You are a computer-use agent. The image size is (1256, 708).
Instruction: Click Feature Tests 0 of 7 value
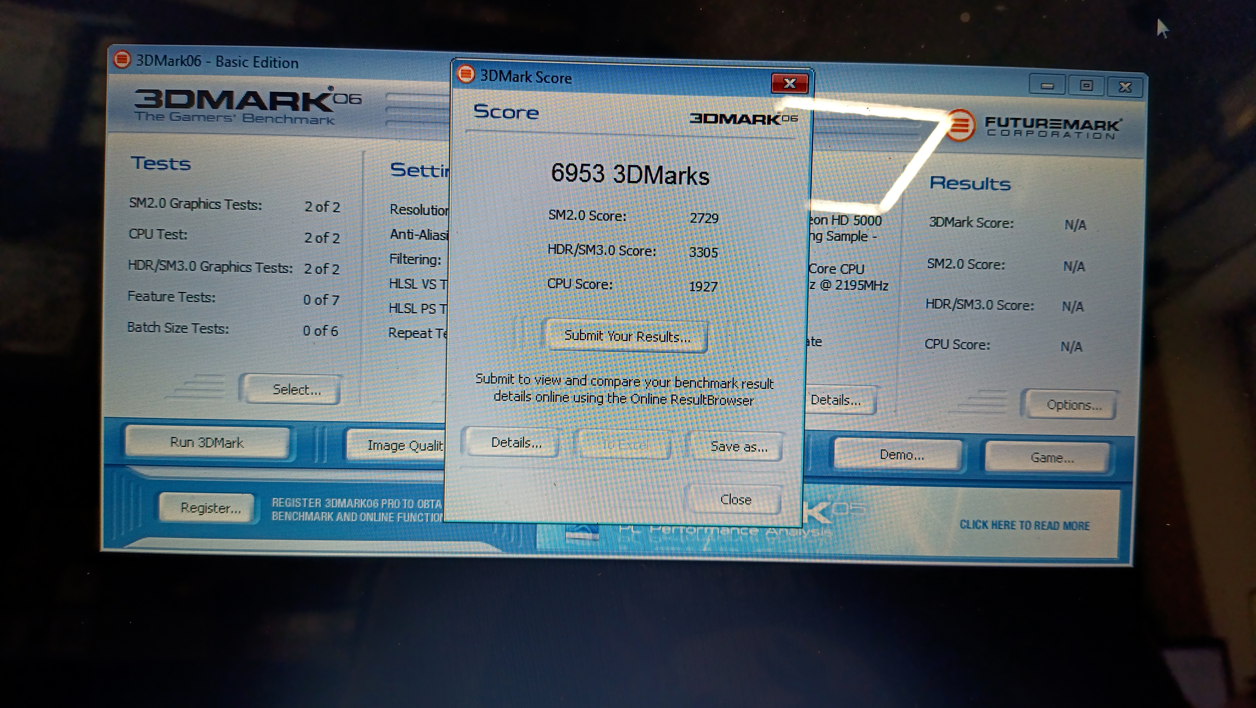[321, 300]
